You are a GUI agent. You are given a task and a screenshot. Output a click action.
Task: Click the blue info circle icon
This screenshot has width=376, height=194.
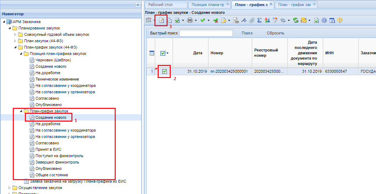point(324,21)
